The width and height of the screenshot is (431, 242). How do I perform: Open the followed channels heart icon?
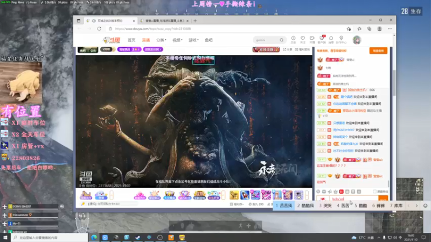(303, 39)
